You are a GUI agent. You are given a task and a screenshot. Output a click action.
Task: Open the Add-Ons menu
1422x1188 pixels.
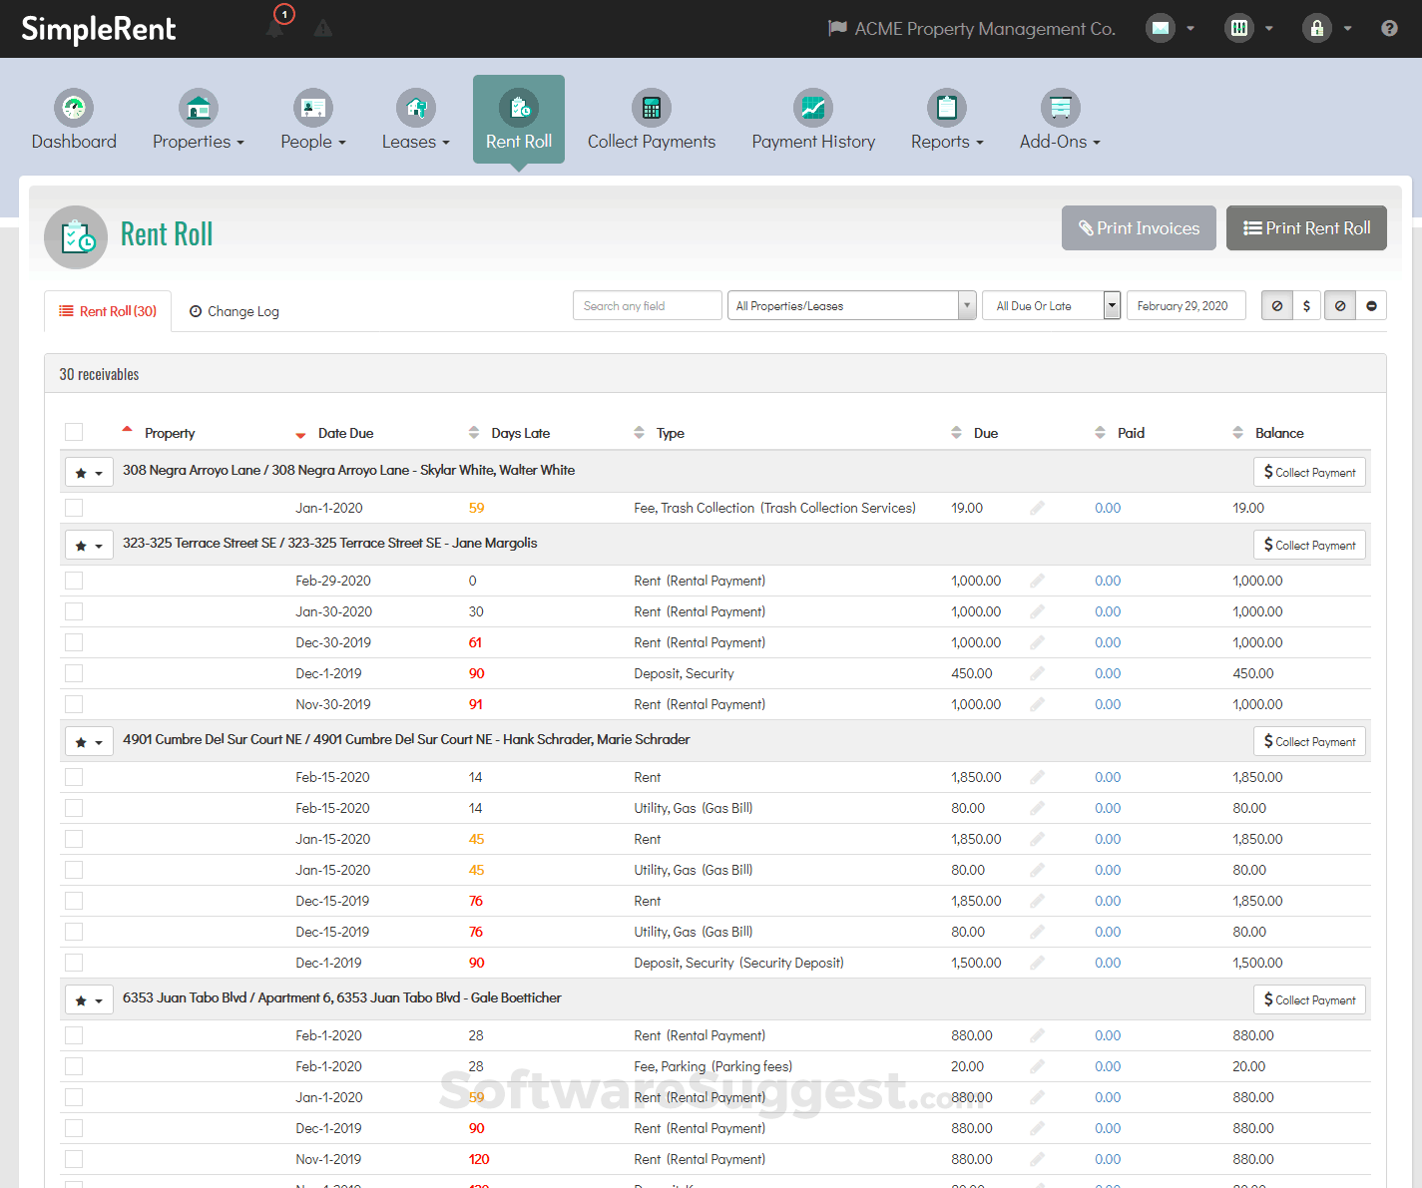pos(1059,120)
